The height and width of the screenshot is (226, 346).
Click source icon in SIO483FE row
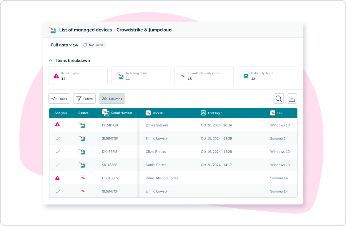(82, 165)
